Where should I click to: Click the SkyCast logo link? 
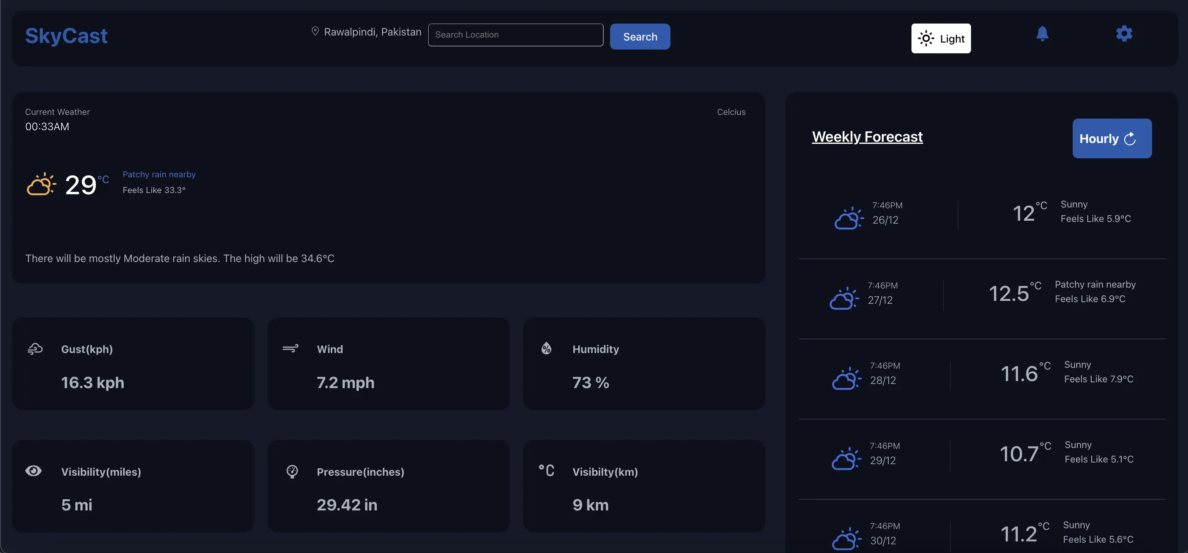pyautogui.click(x=66, y=36)
